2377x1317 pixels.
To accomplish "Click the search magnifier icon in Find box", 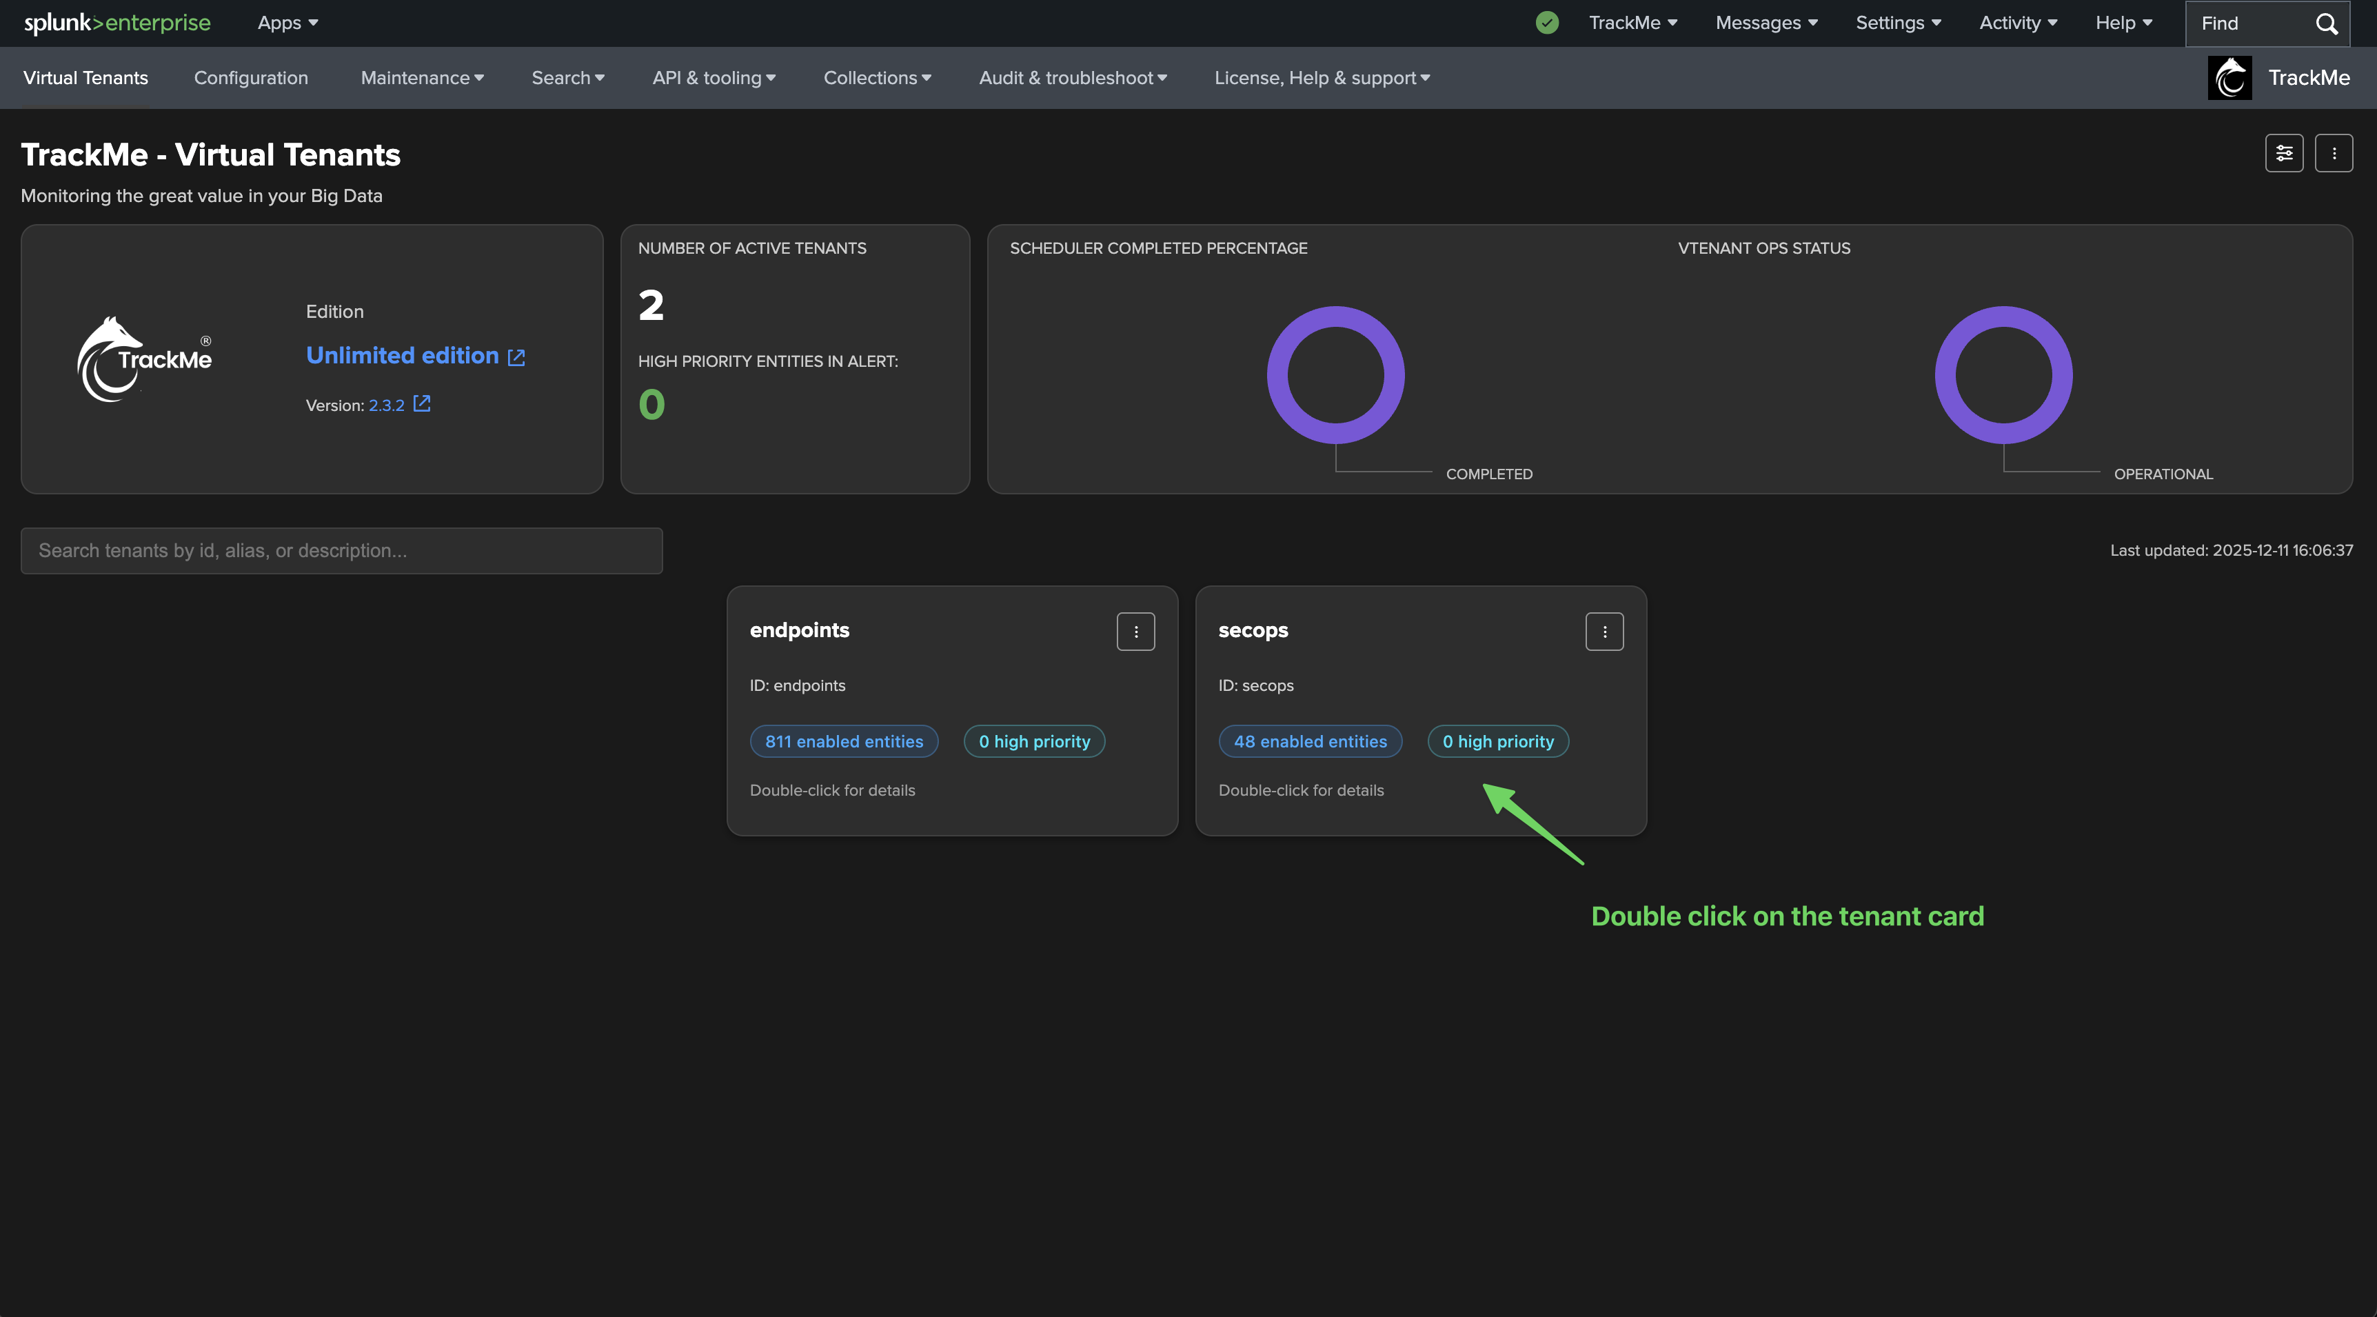I will (2326, 24).
